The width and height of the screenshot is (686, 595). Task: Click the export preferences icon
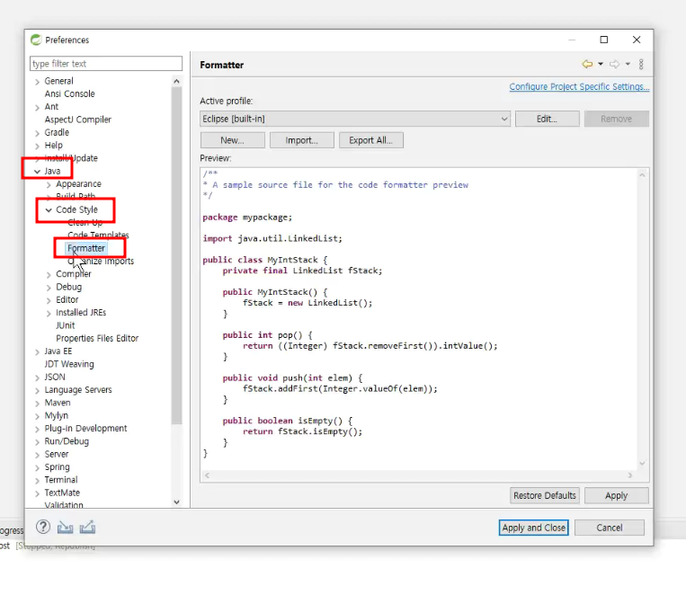click(x=87, y=528)
